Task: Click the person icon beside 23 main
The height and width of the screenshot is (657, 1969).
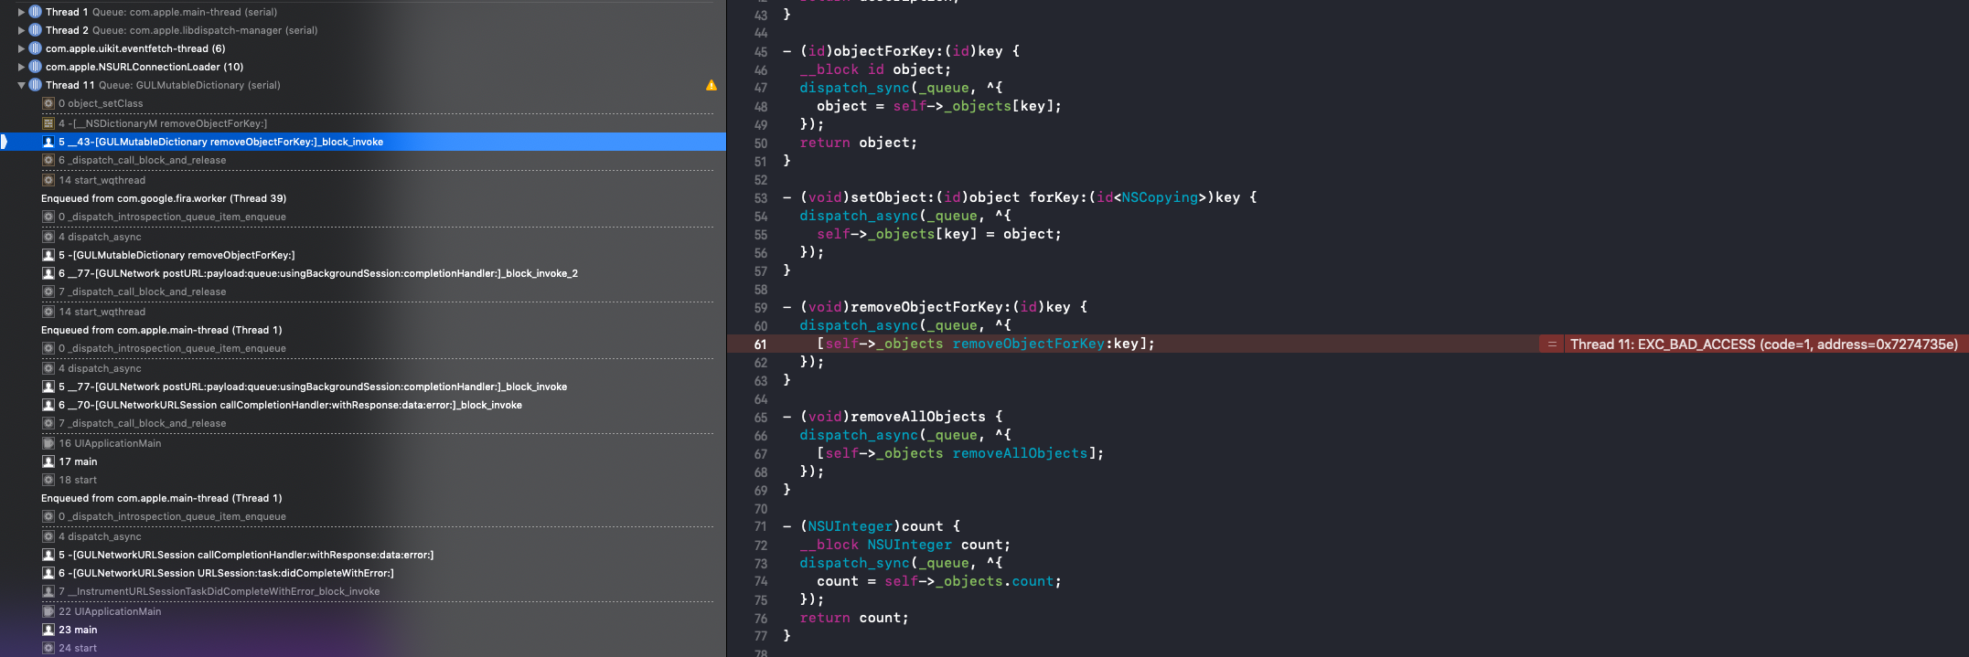Action: tap(48, 630)
